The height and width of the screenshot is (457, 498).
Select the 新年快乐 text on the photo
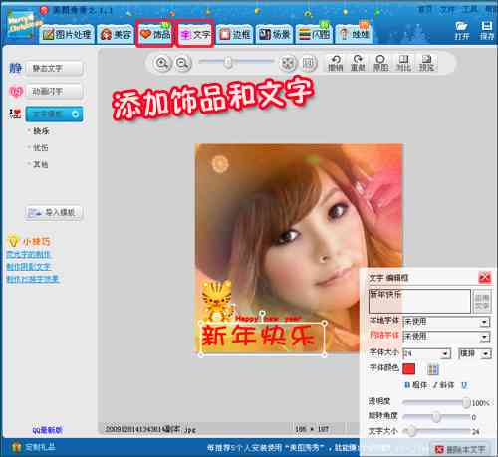[x=258, y=337]
